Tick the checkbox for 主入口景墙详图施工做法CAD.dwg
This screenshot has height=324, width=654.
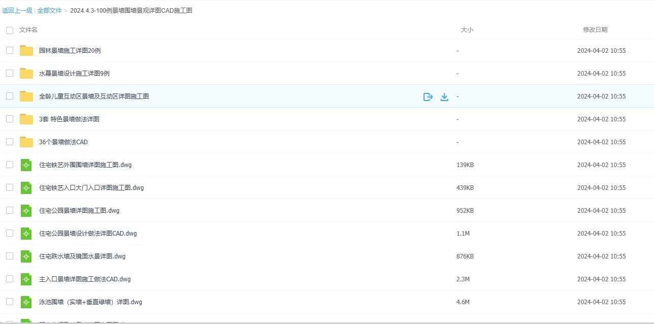click(10, 279)
